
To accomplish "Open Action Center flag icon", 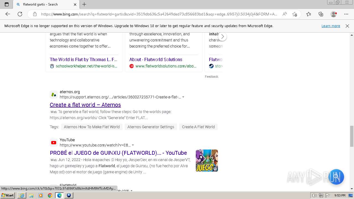I will [327, 195].
